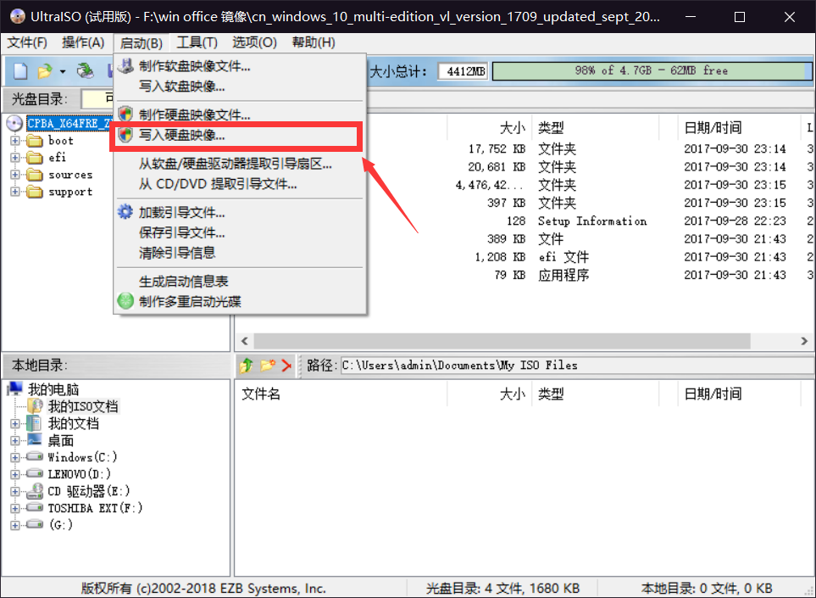Choose 制作软盘映像文件... menu entry
816x598 pixels.
(x=240, y=66)
